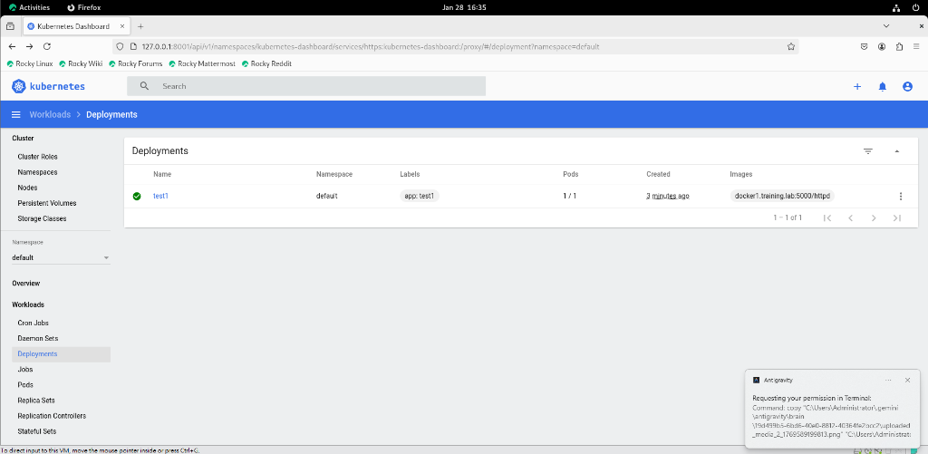
Task: Open the Firefox extensions icon
Action: pyautogui.click(x=900, y=46)
